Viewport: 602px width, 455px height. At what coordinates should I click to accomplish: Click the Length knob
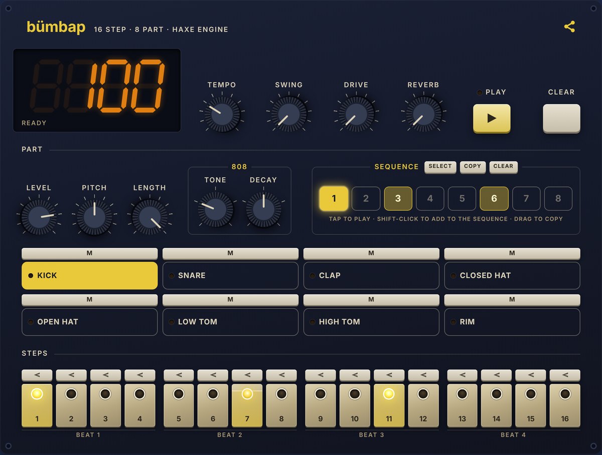click(x=149, y=217)
